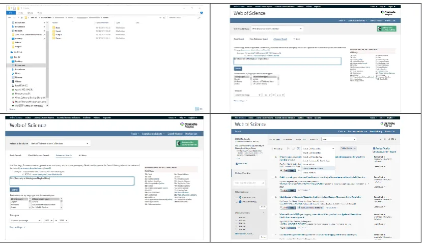Tick the checkbox for result number 1
Screen dimensions: 424x244
(273, 157)
